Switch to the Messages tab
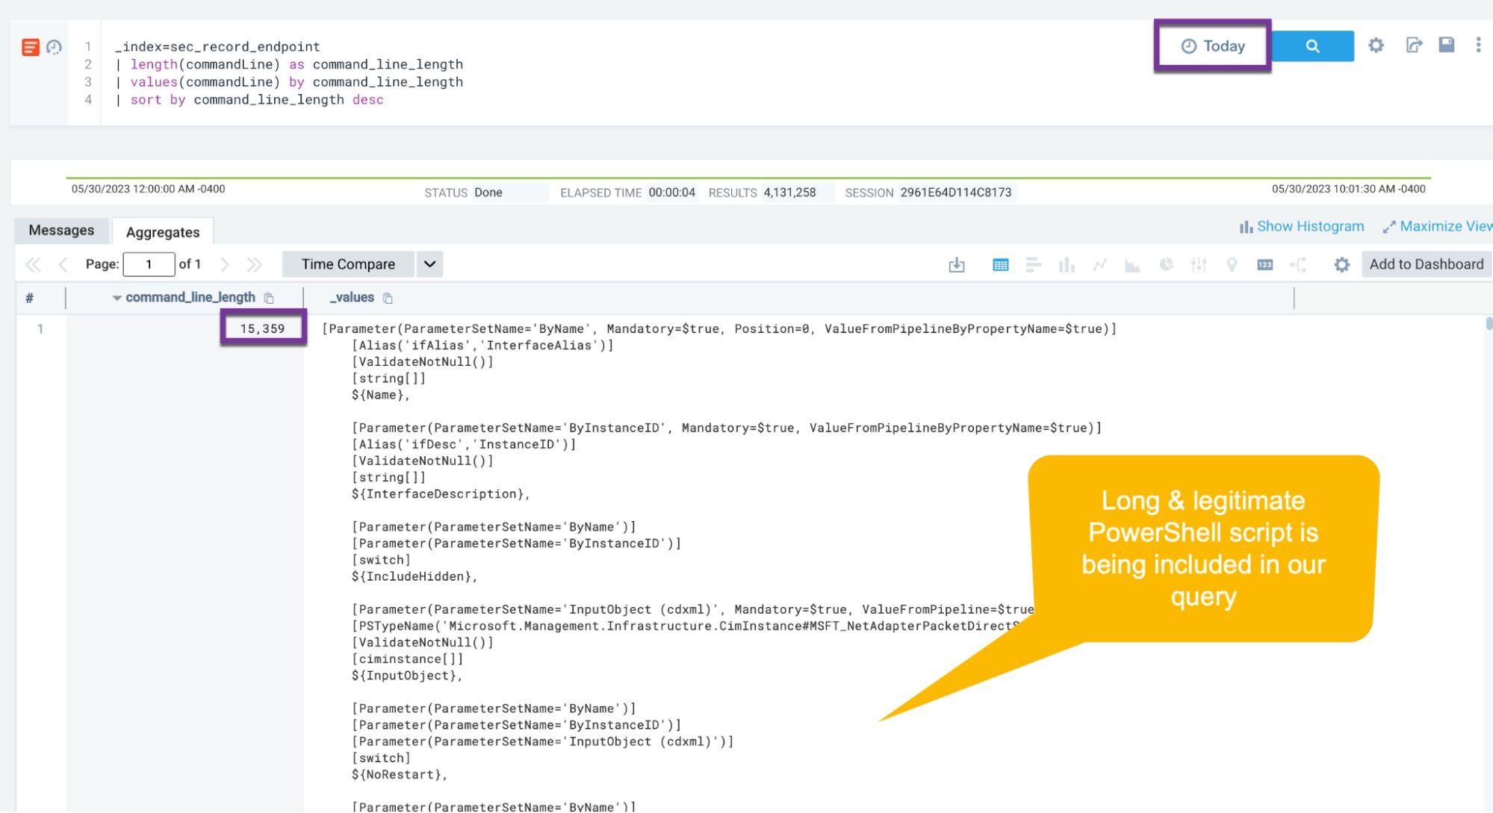This screenshot has width=1493, height=813. pyautogui.click(x=61, y=230)
